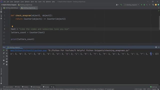
Task: Click the UTF-8 encoding indicator
Action: pyautogui.click(x=148, y=89)
